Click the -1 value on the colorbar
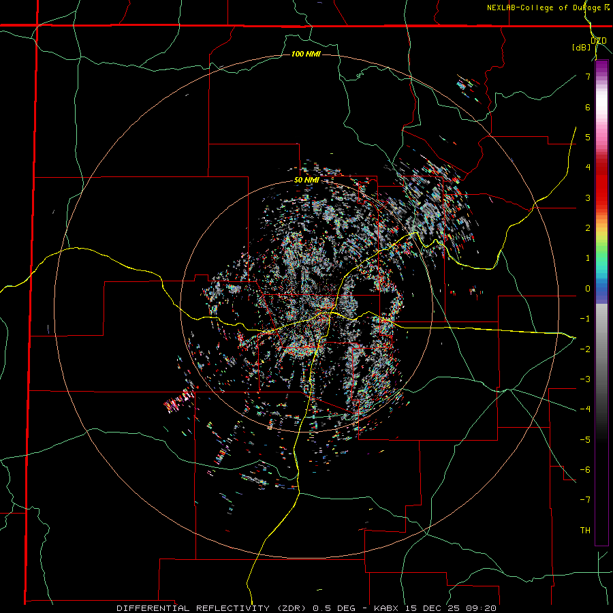This screenshot has height=613, width=613. [x=585, y=319]
